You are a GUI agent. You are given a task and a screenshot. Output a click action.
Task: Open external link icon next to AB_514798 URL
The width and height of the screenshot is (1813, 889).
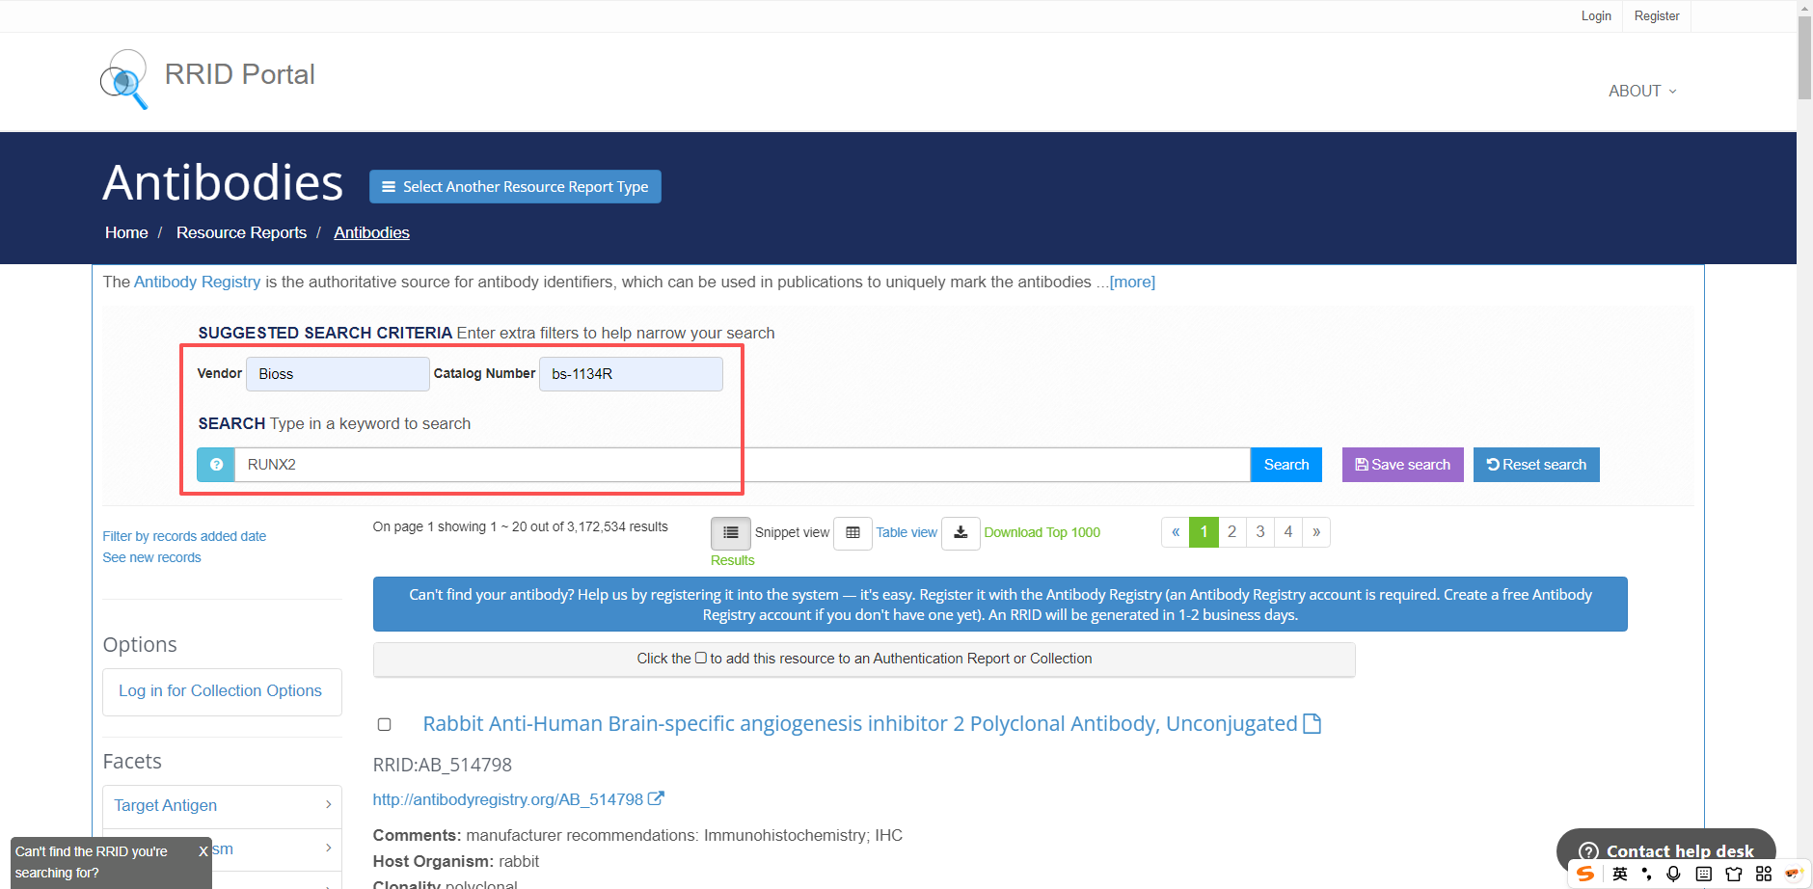pyautogui.click(x=656, y=799)
